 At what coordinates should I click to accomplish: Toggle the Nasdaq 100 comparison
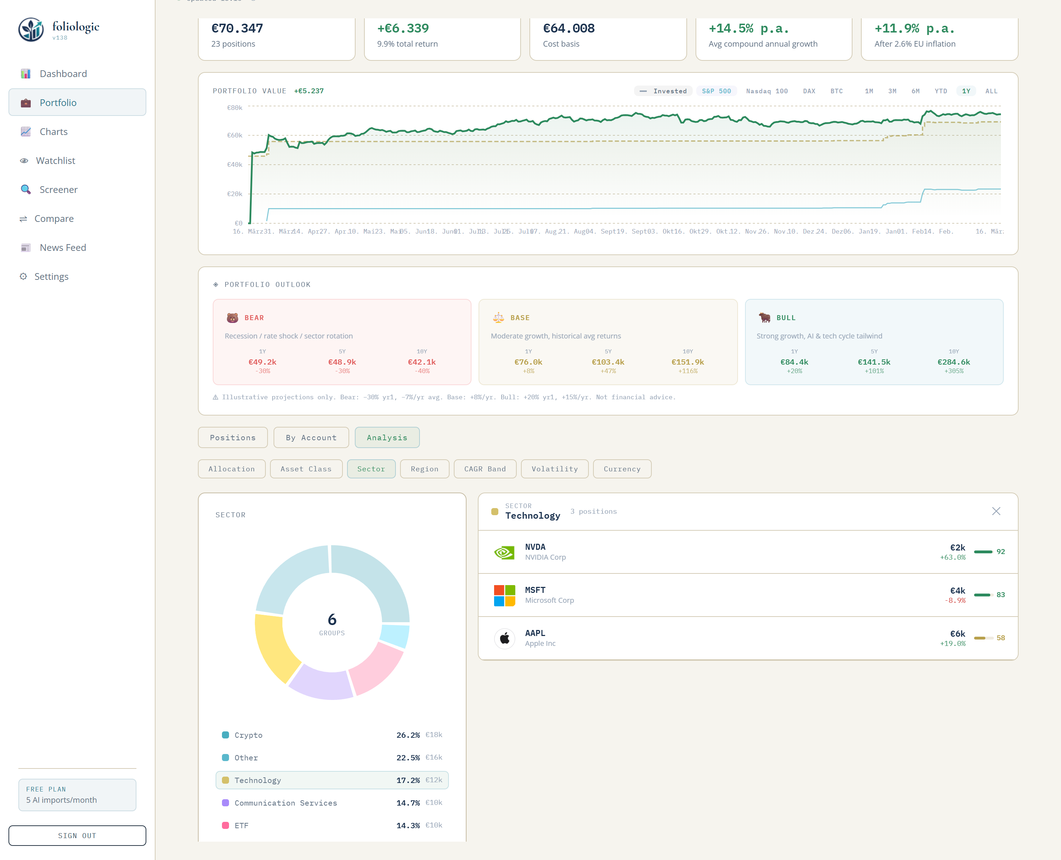click(x=767, y=91)
